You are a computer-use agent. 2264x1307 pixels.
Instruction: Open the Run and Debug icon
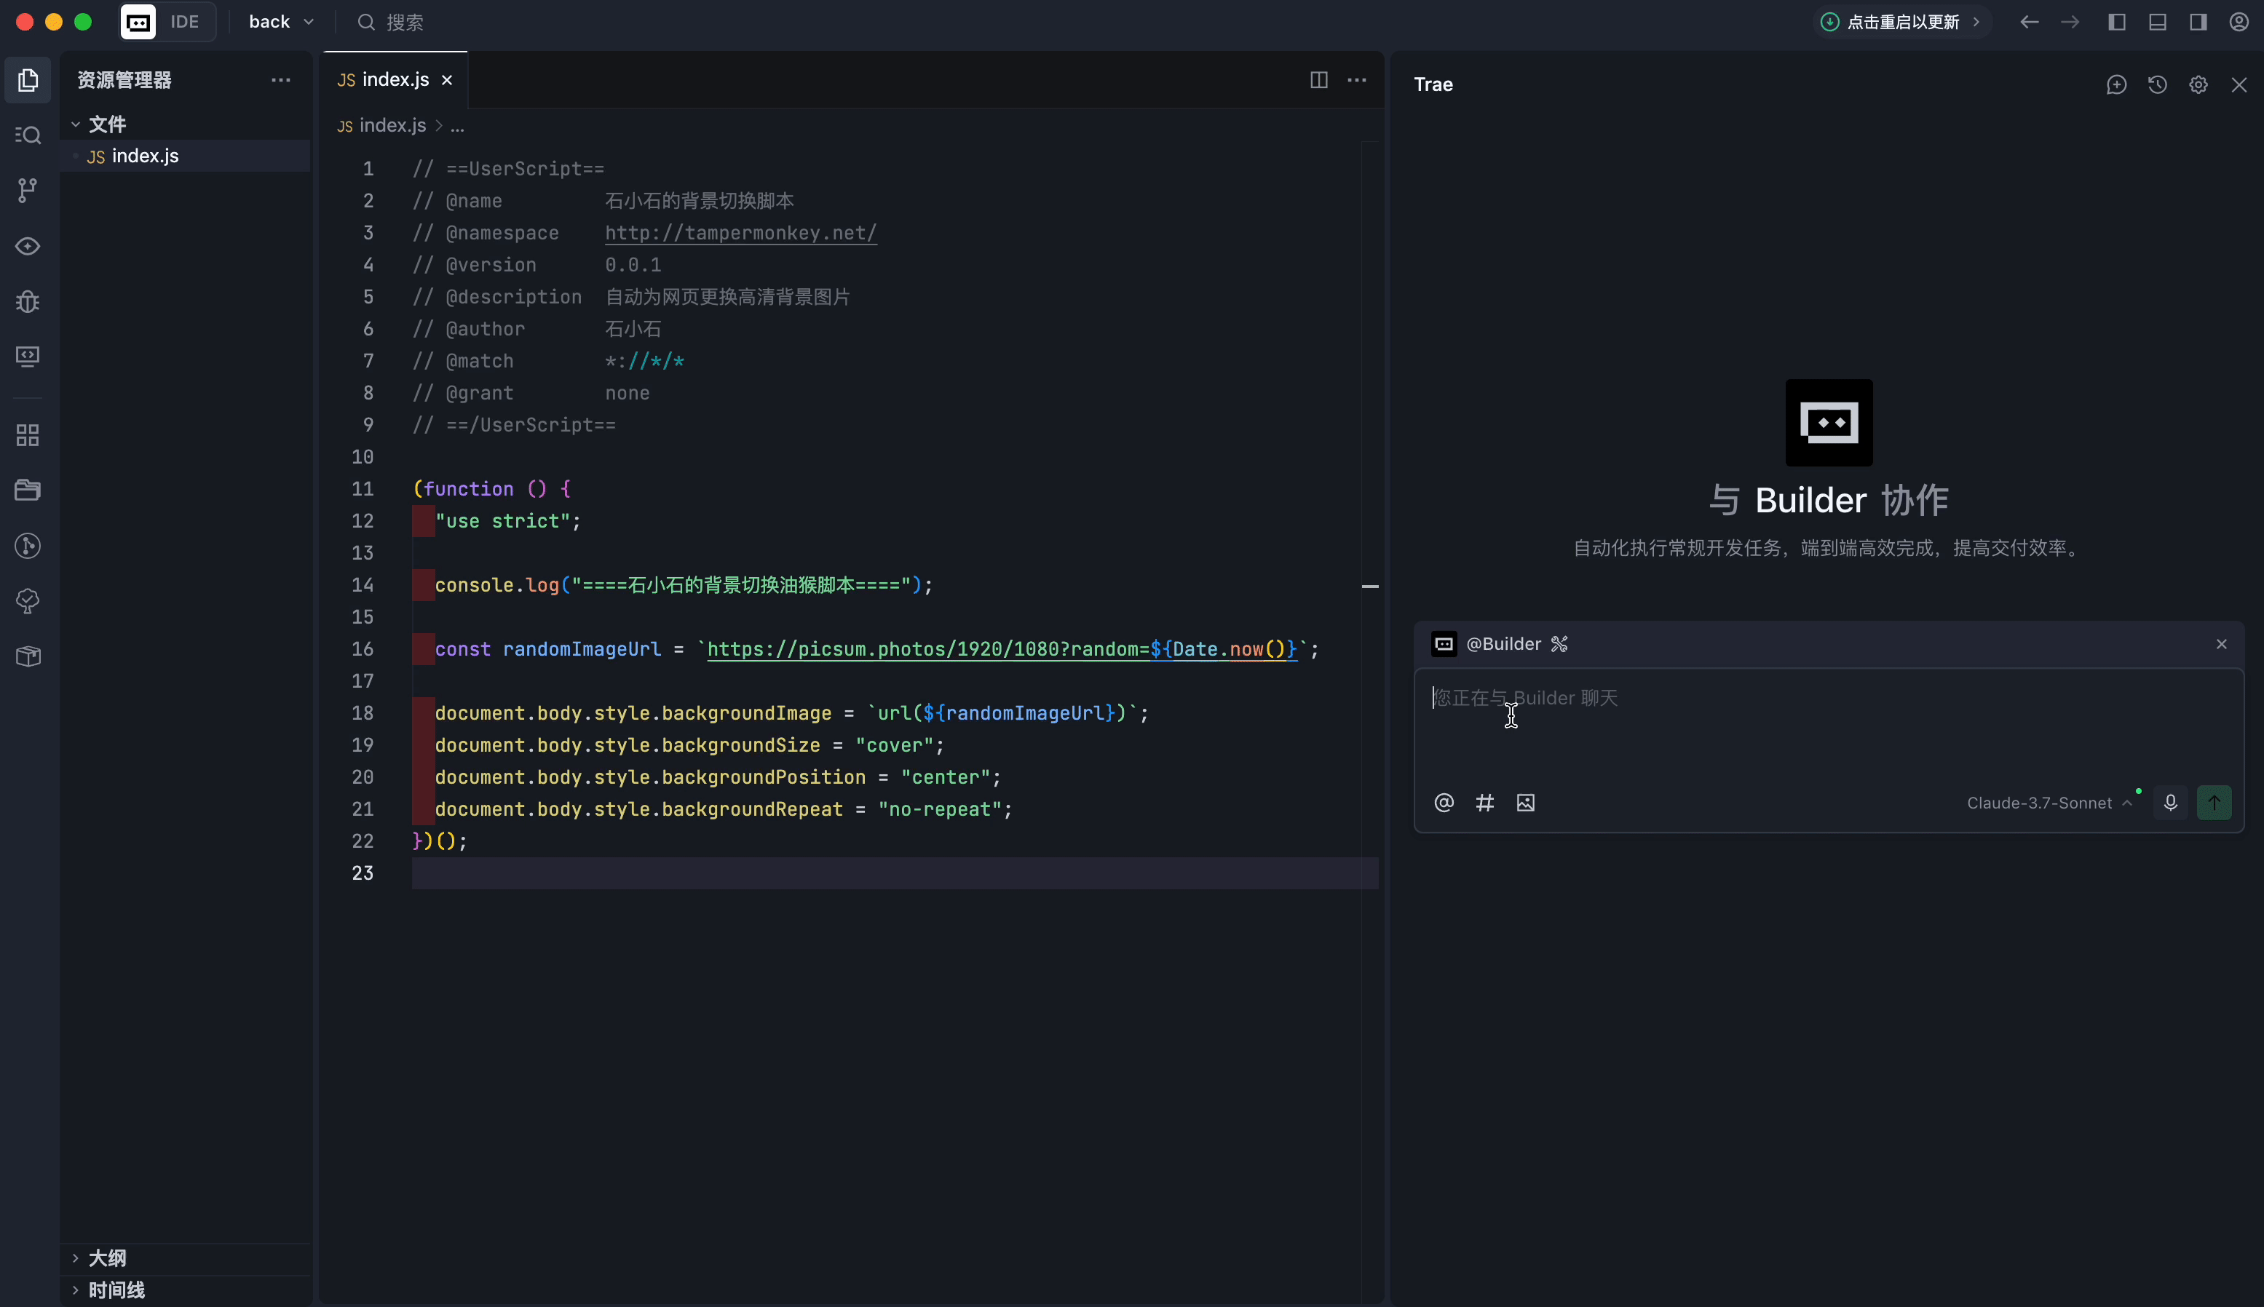point(28,301)
